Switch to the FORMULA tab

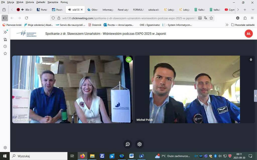click(138, 10)
